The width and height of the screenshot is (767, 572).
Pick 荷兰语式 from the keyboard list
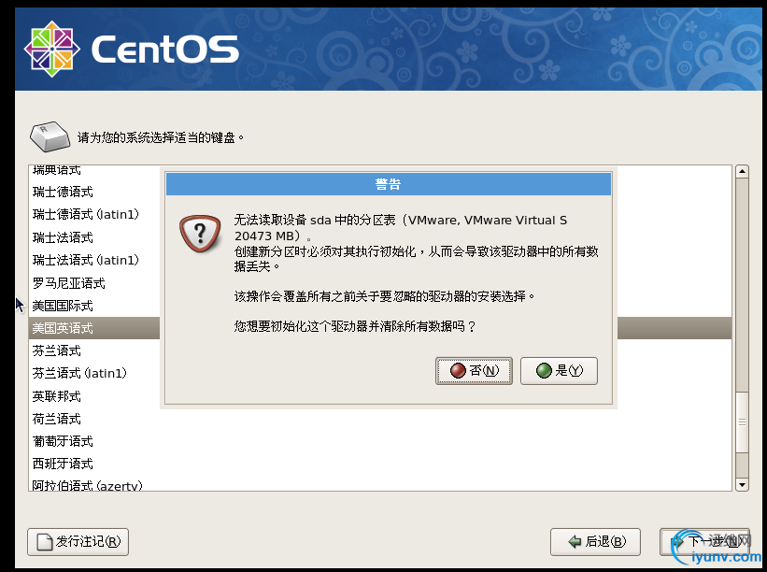click(x=57, y=419)
